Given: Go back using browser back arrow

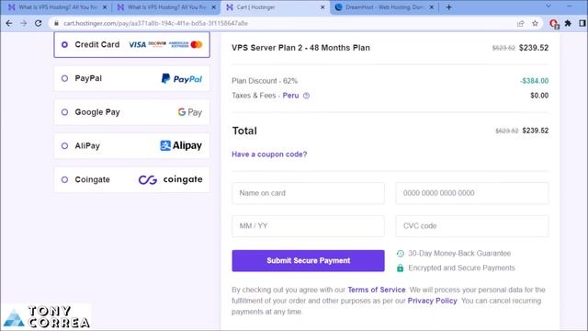Looking at the screenshot, I should (x=9, y=23).
